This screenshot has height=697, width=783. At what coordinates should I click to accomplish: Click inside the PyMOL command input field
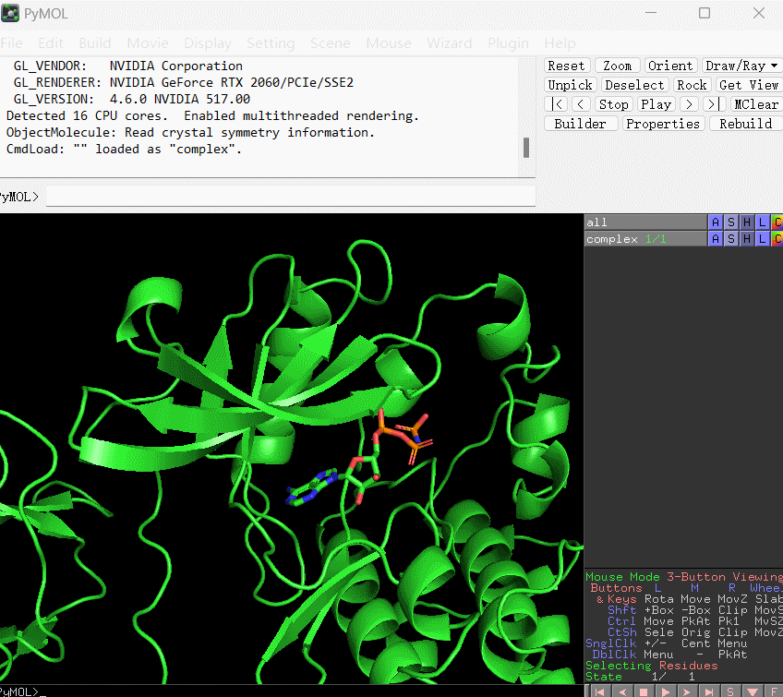pos(277,195)
